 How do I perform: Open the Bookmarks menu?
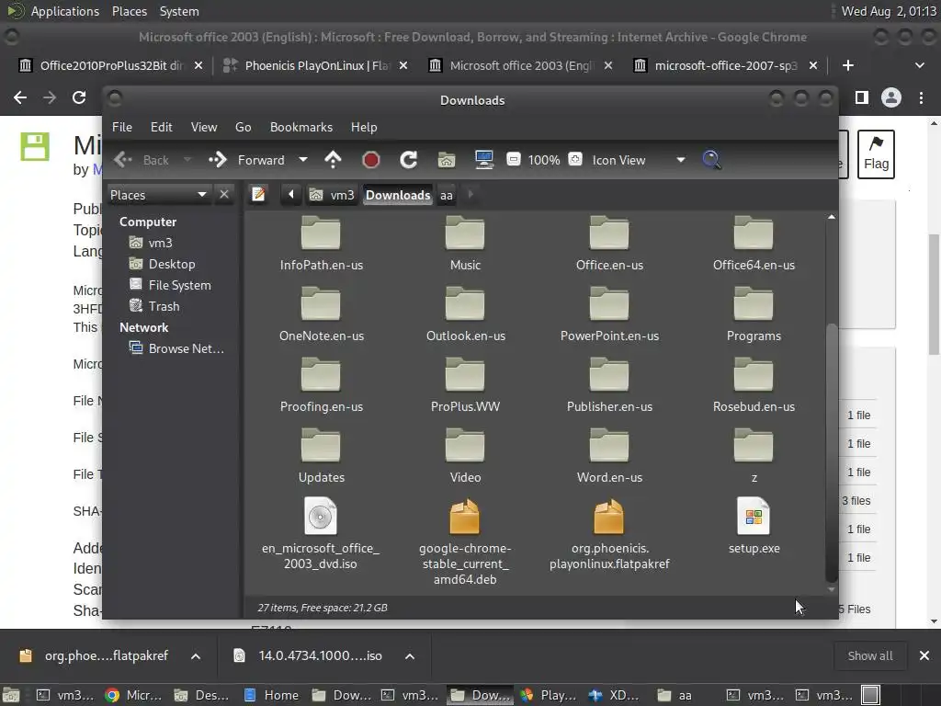(301, 127)
